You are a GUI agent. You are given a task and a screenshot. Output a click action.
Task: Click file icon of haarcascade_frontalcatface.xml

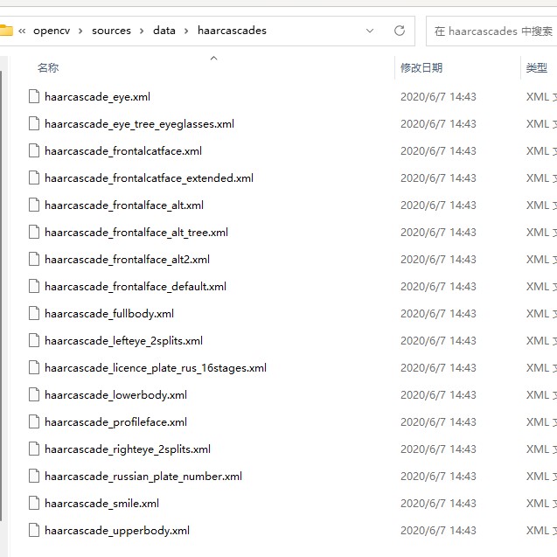34,150
